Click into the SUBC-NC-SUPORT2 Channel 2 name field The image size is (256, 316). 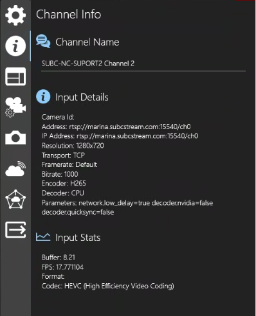pos(143,64)
